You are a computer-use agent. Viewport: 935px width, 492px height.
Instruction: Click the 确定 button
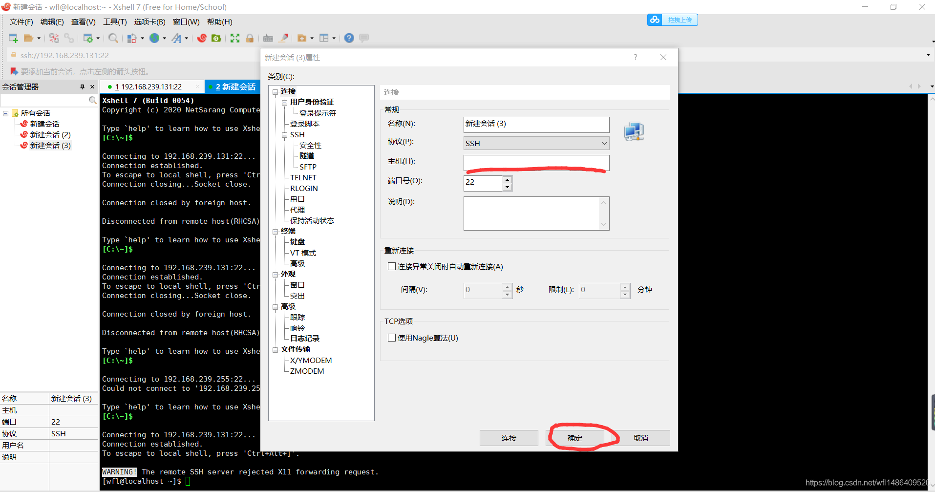tap(575, 438)
